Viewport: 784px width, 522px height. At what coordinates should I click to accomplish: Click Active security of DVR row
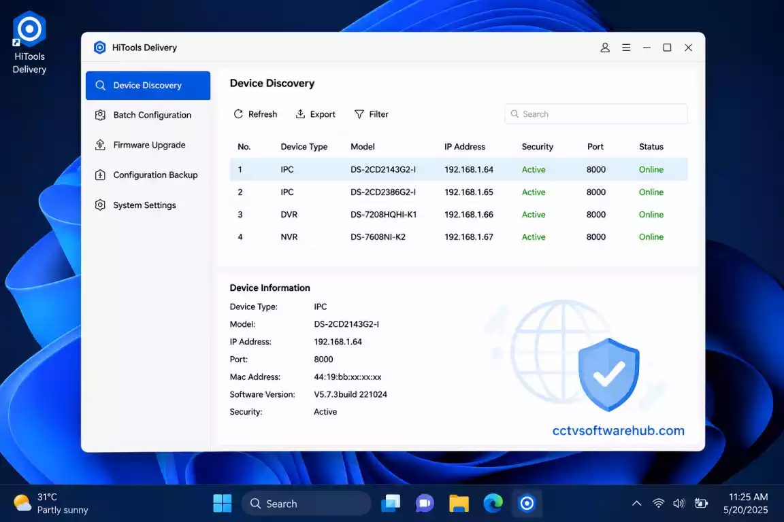coord(534,214)
